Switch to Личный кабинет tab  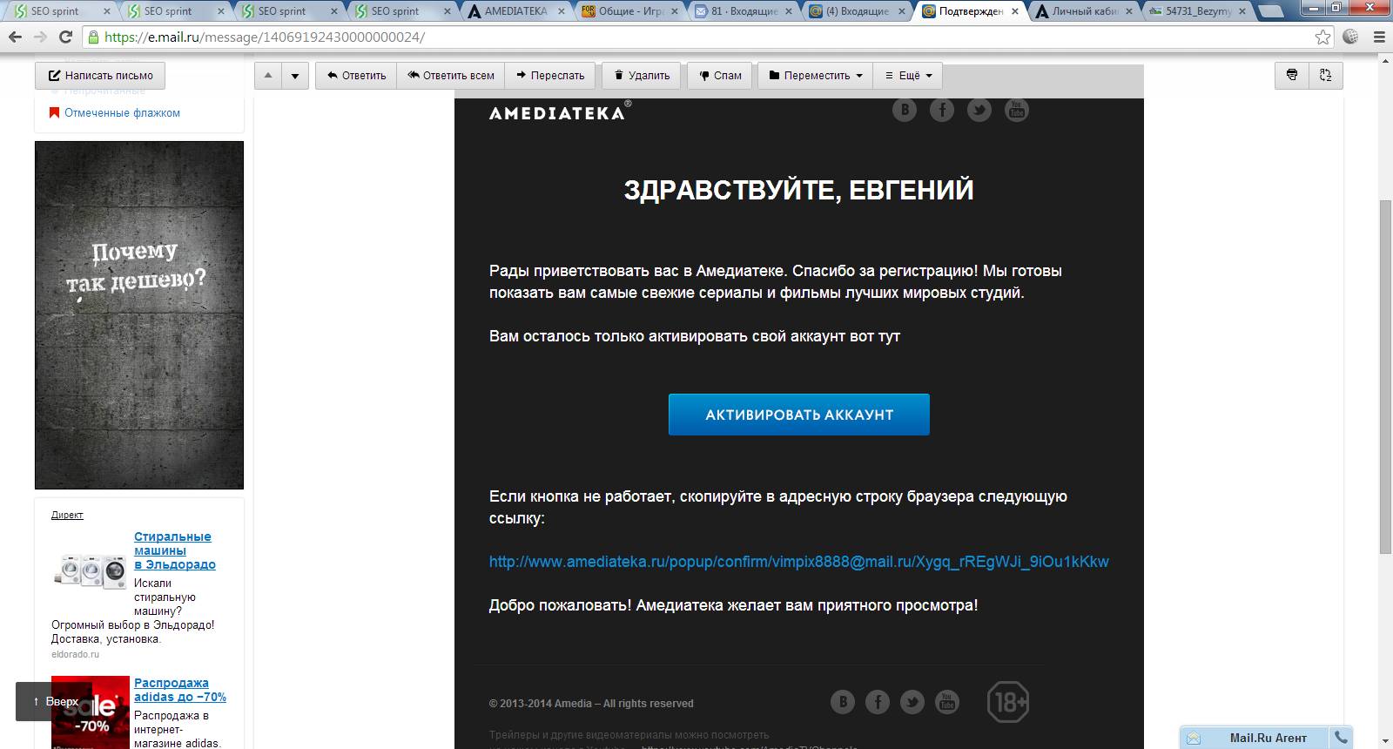tap(1084, 11)
